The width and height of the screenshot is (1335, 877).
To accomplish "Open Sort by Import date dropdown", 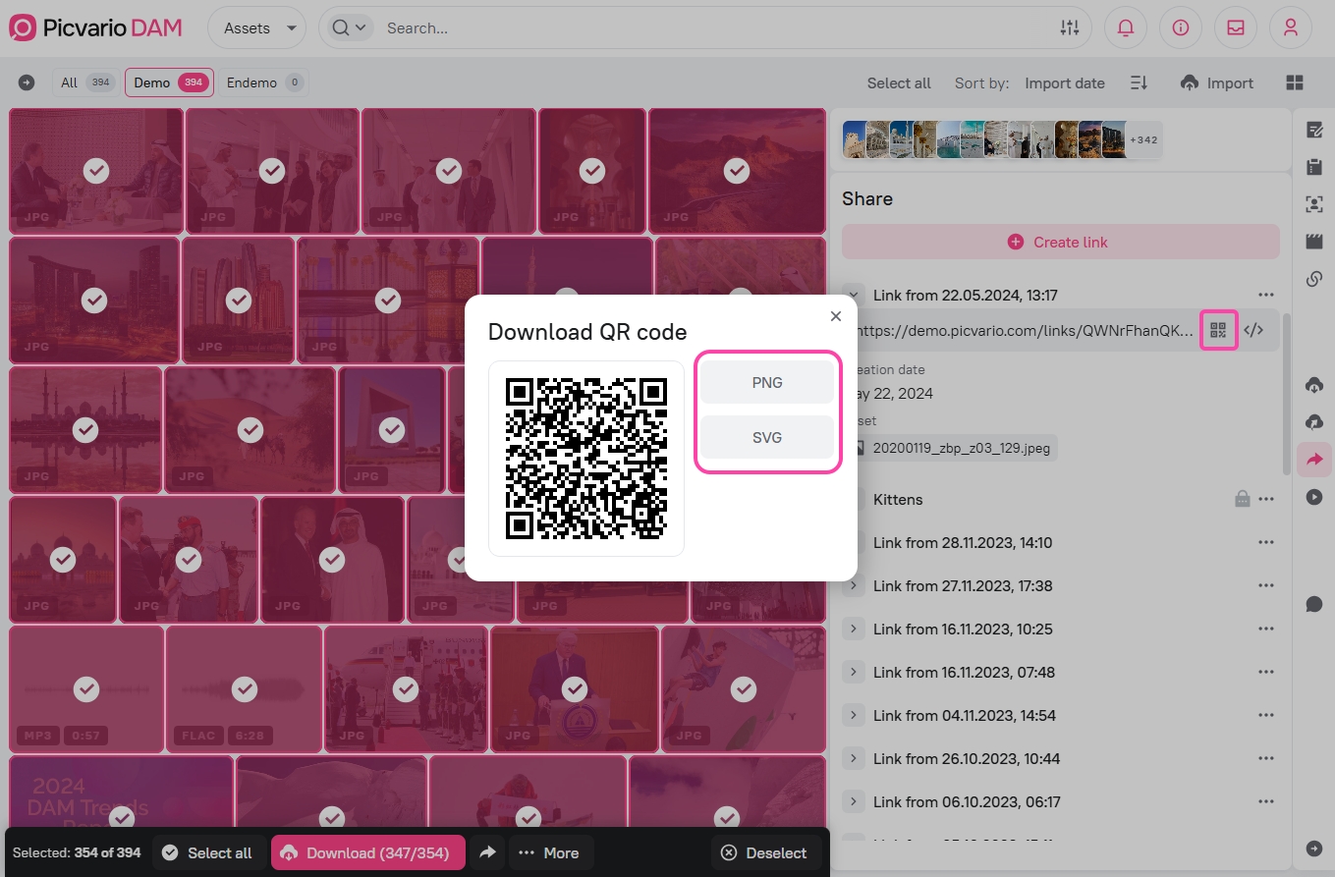I will point(1064,83).
